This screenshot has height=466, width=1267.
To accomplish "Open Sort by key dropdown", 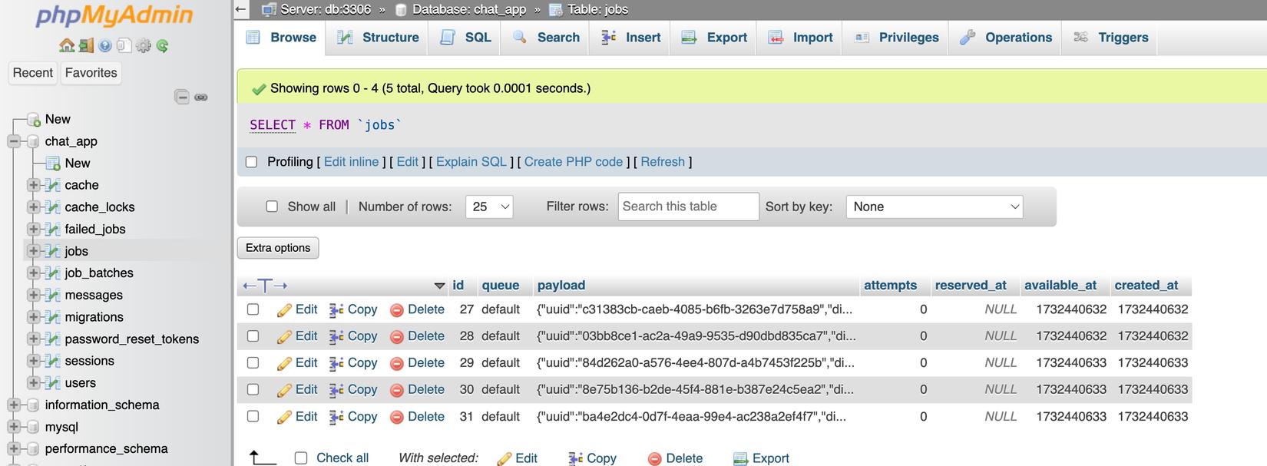I will pyautogui.click(x=934, y=207).
